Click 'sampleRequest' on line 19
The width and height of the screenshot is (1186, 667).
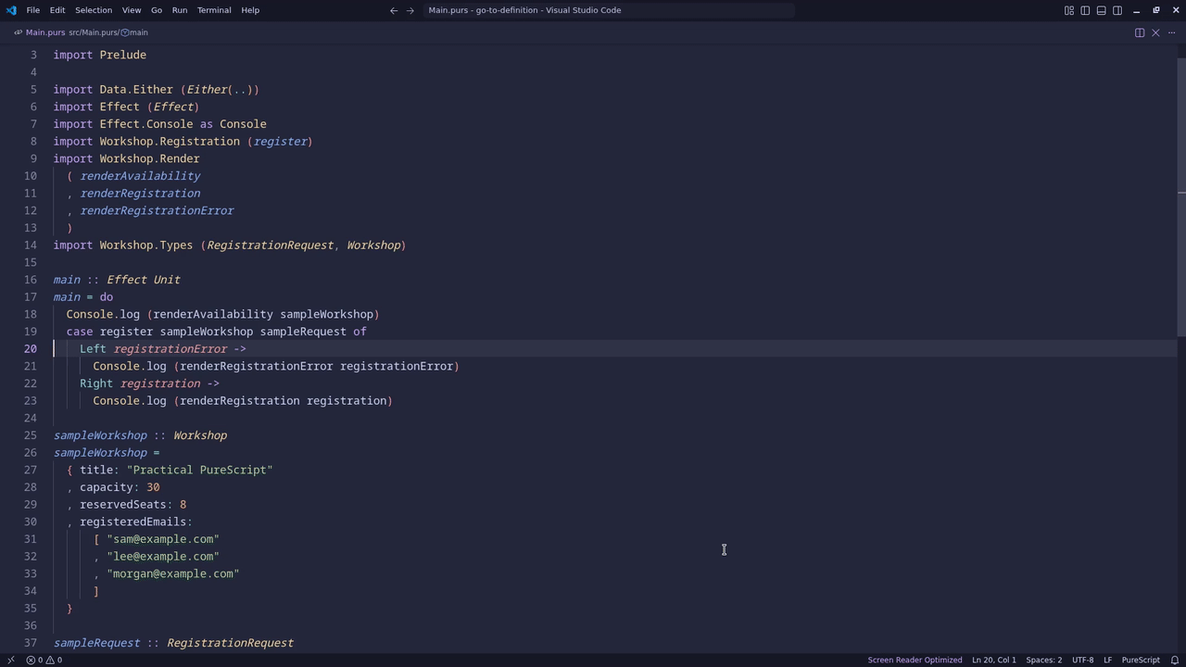303,332
